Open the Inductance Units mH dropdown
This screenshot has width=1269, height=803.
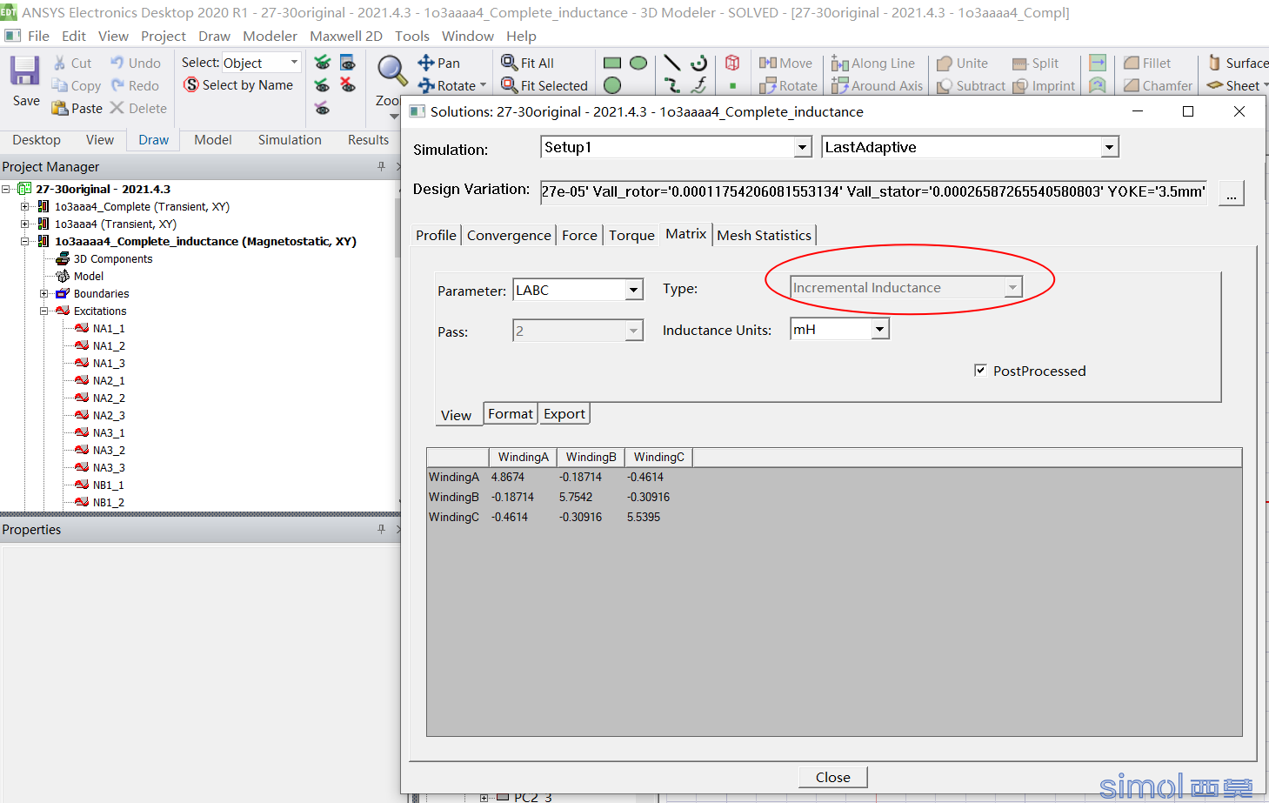pyautogui.click(x=880, y=329)
